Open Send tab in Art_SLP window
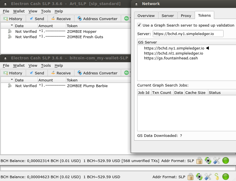The image size is (236, 181). 37,19
